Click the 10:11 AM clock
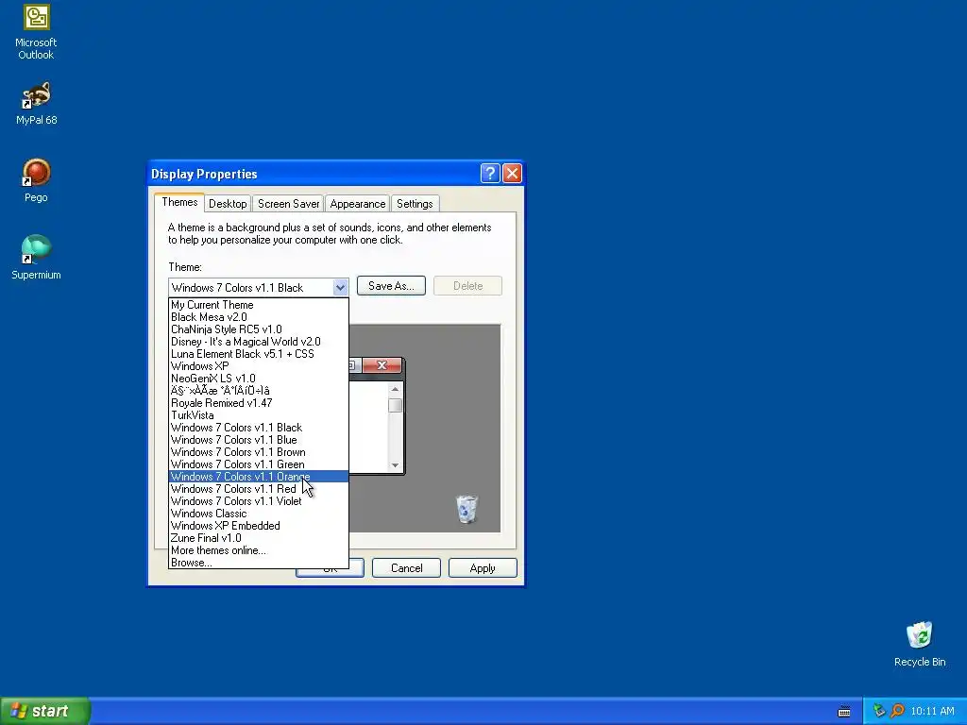 point(932,711)
